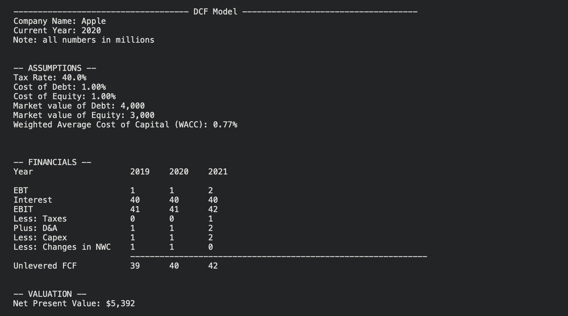Click the Company Name: Apple line
The width and height of the screenshot is (568, 316).
coord(60,21)
